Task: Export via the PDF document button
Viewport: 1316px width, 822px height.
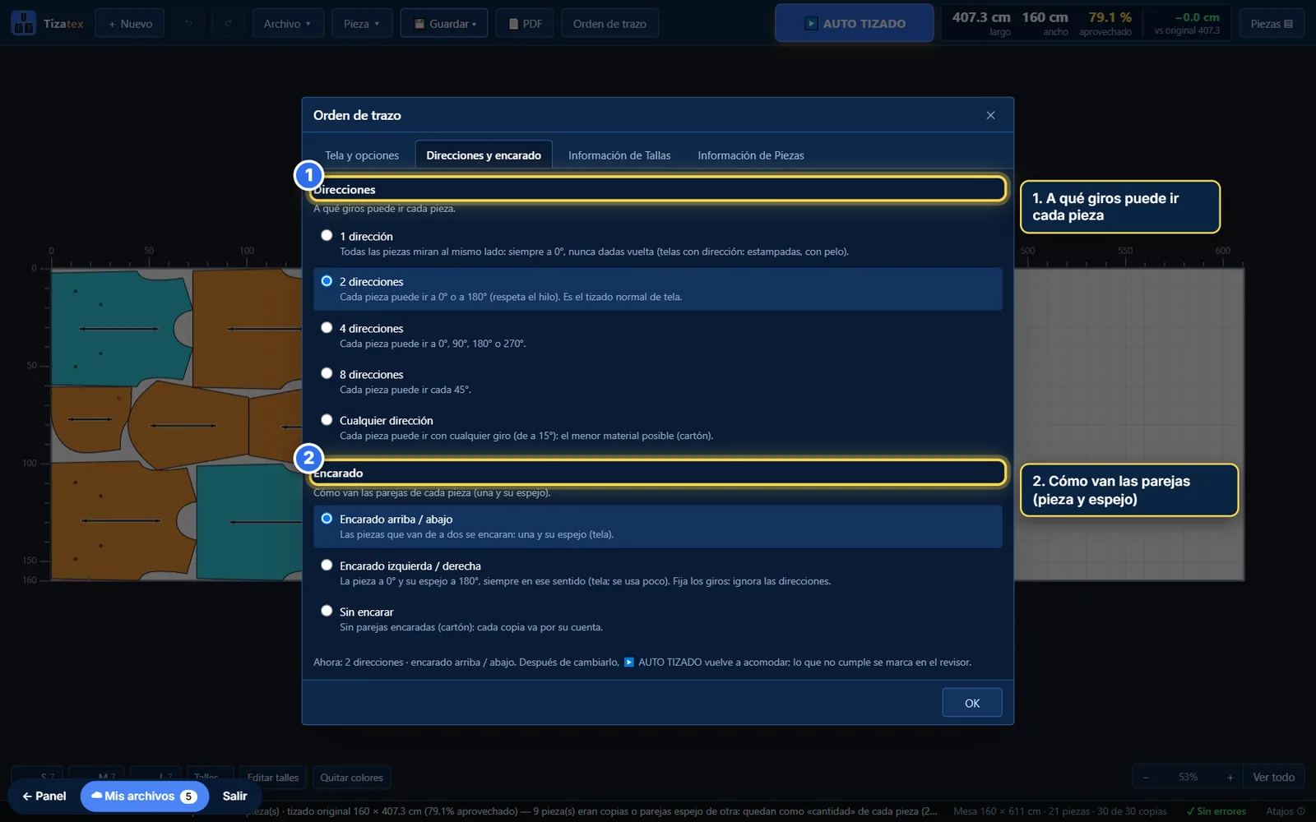Action: (x=525, y=24)
